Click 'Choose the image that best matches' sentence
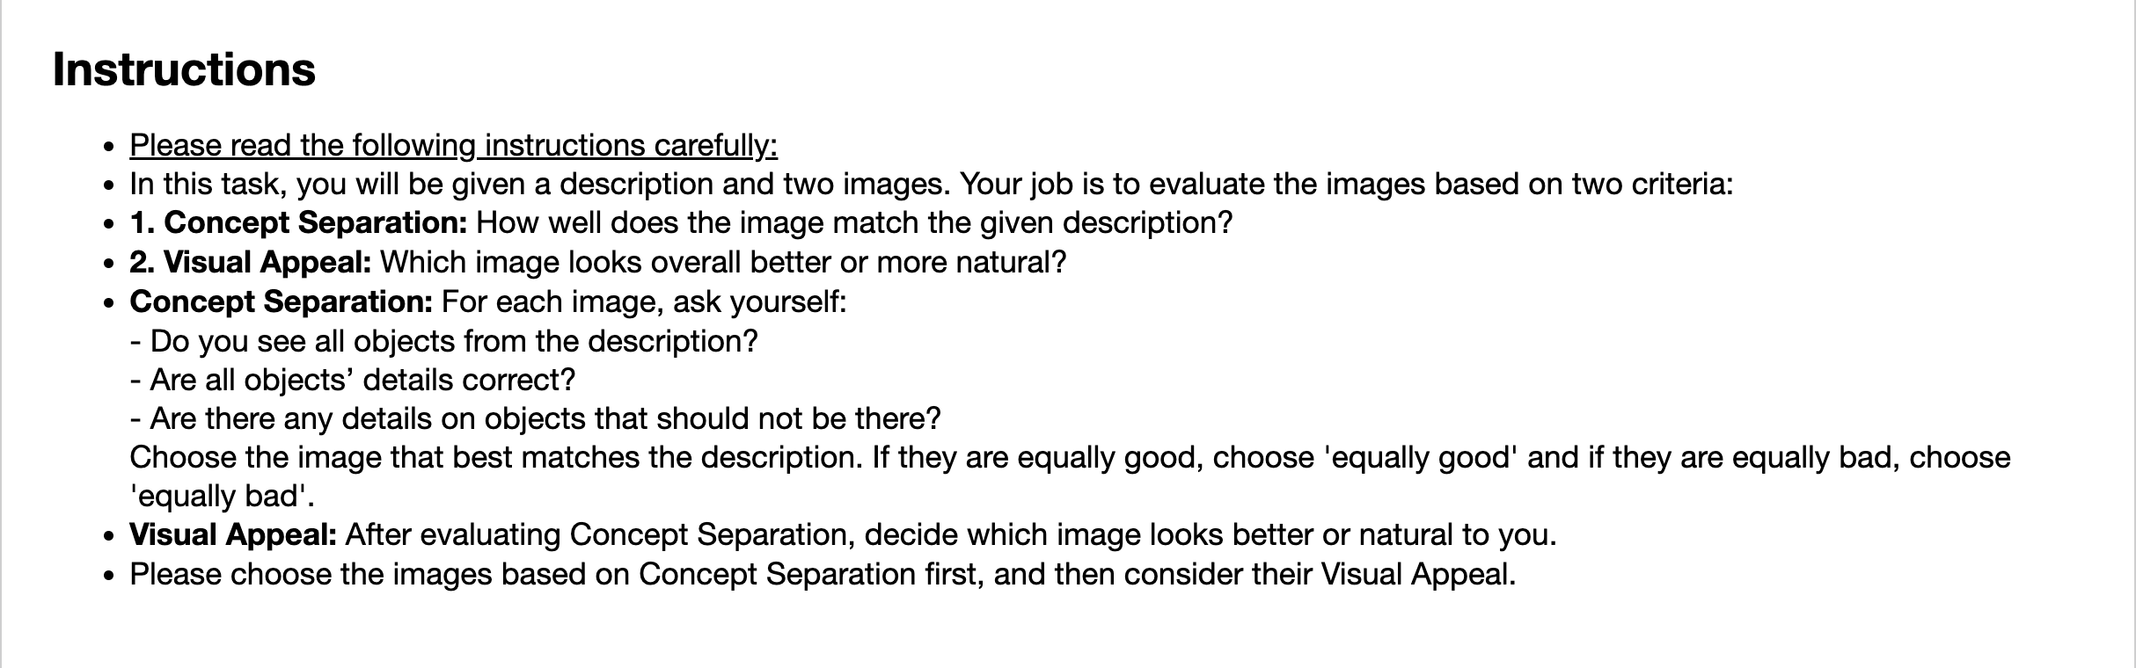This screenshot has width=2136, height=668. coord(496,458)
